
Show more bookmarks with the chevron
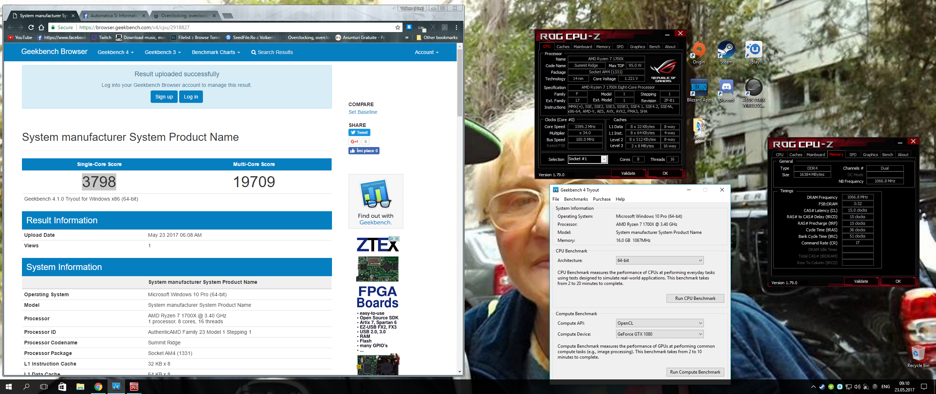[x=407, y=38]
